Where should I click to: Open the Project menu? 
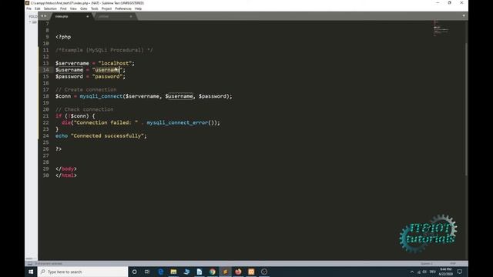click(x=106, y=8)
